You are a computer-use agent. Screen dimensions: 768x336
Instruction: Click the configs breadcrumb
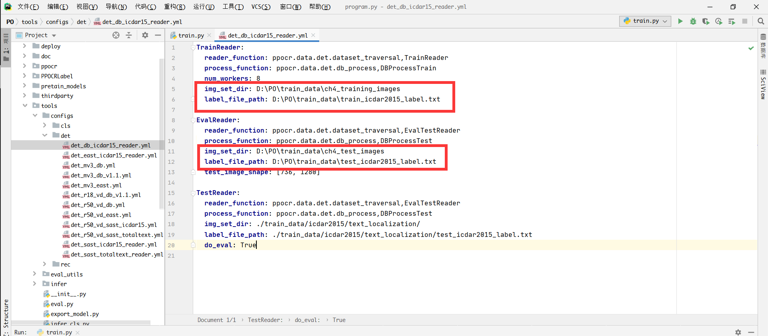pyautogui.click(x=57, y=22)
